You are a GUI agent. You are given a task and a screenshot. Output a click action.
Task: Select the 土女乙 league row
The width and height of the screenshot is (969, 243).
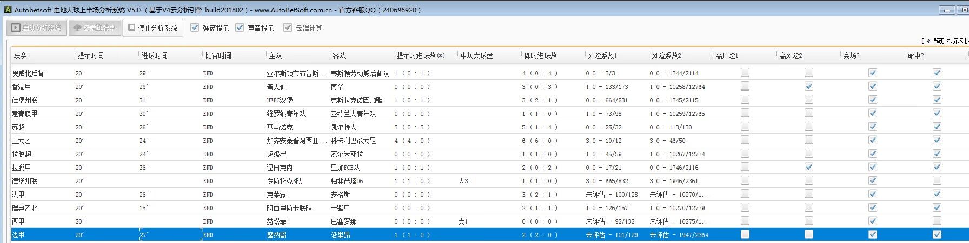point(22,141)
